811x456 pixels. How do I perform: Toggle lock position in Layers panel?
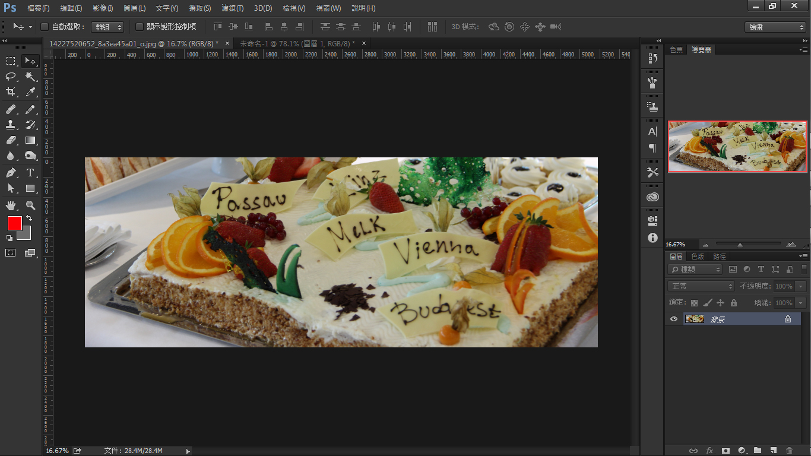point(720,303)
